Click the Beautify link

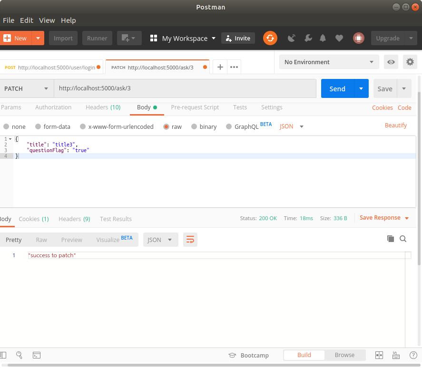(x=396, y=126)
